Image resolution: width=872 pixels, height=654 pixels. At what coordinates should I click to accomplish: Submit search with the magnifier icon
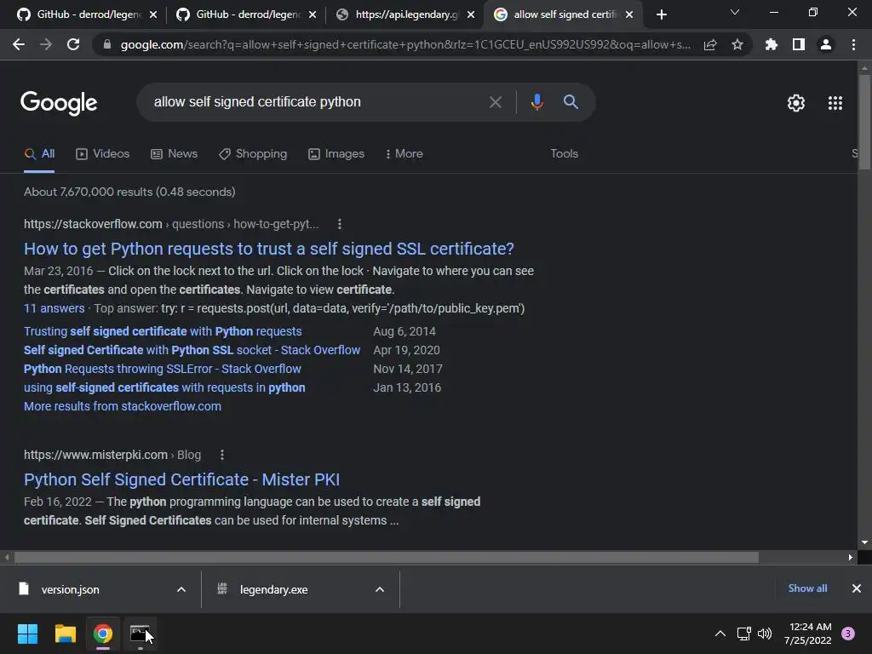pyautogui.click(x=571, y=102)
